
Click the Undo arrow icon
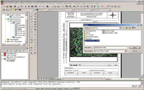tap(40, 6)
